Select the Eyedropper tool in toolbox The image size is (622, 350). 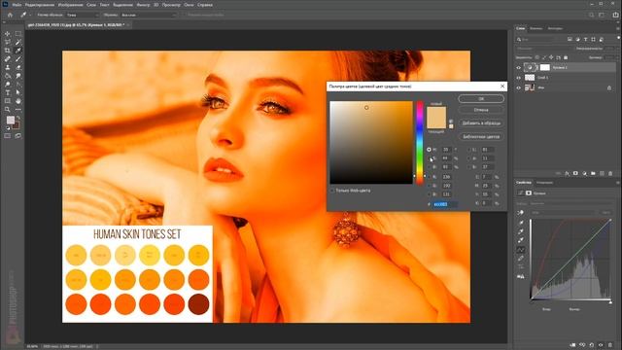(18, 51)
